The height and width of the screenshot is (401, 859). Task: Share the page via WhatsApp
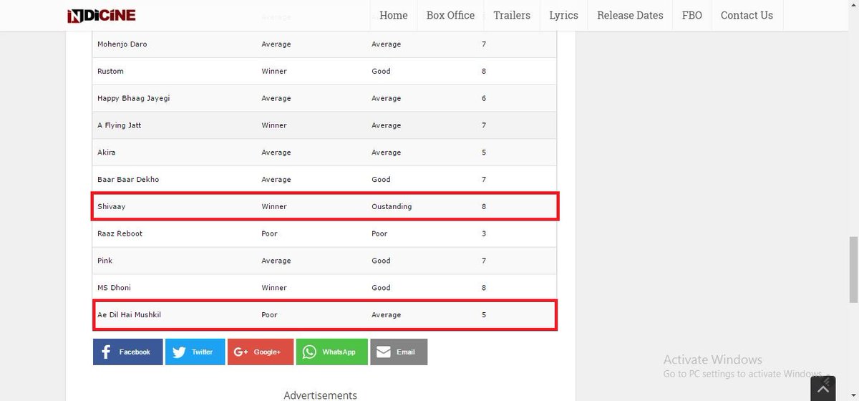click(x=331, y=352)
